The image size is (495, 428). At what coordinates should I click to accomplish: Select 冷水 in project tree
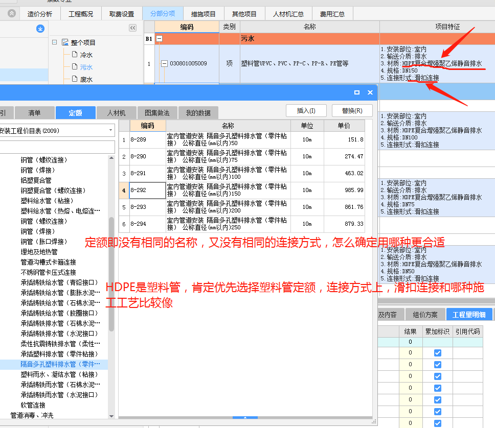coord(86,55)
